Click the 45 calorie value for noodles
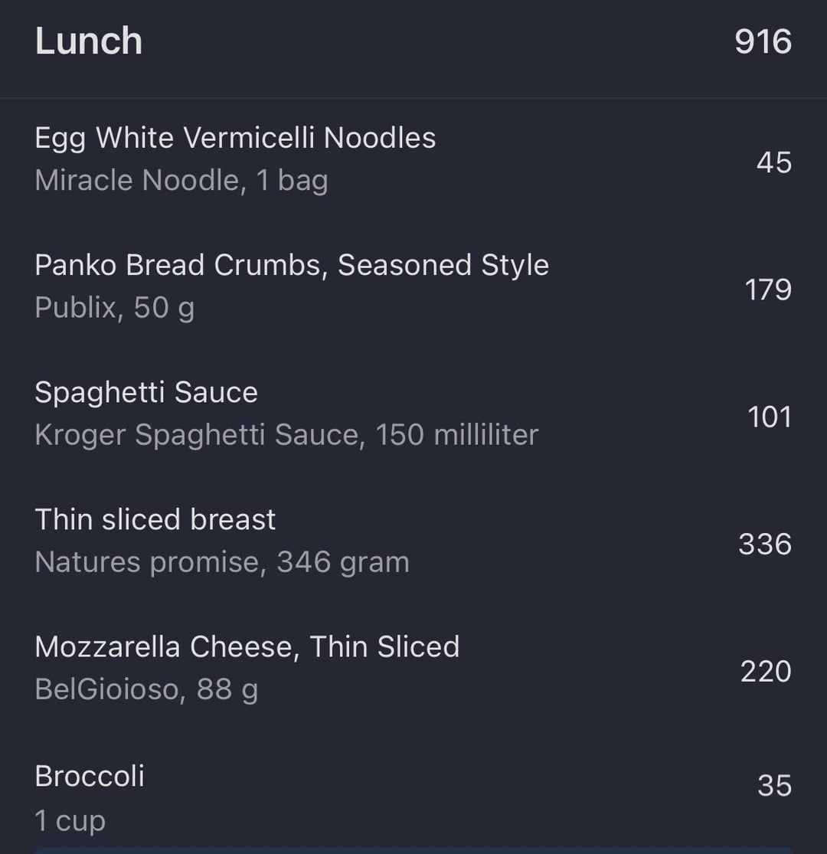Screen dimensions: 827x854 coord(773,162)
